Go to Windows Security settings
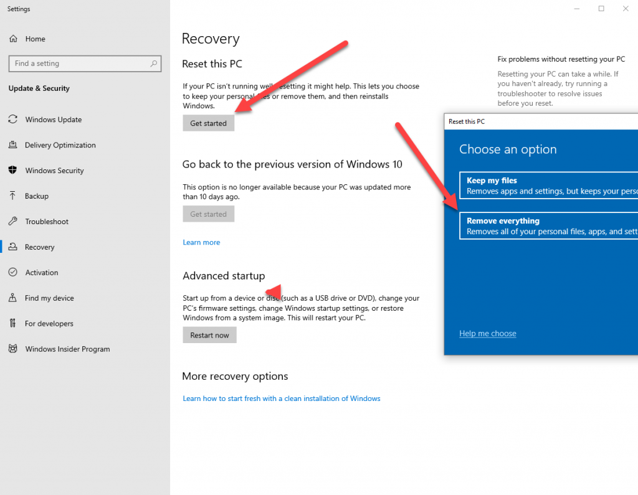Viewport: 638px width, 495px height. pyautogui.click(x=54, y=171)
